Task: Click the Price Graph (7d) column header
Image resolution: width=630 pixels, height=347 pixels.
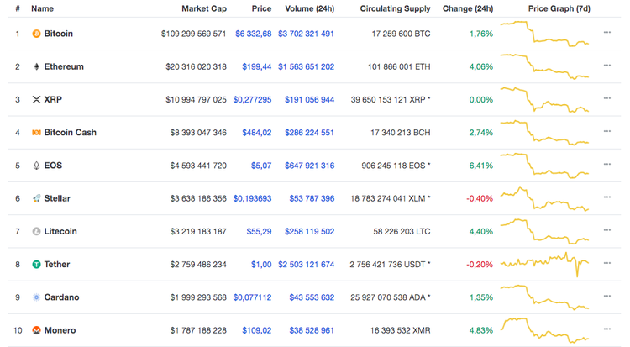Action: pyautogui.click(x=559, y=8)
